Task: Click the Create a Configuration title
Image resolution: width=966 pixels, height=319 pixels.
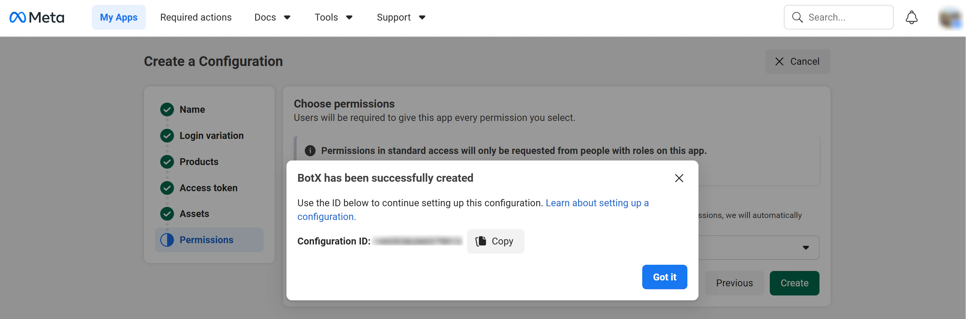Action: coord(213,61)
